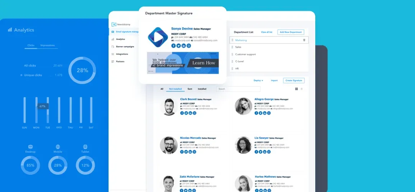Expand the Deploy dropdown
Screen dimensions: 415x192
(x=258, y=81)
